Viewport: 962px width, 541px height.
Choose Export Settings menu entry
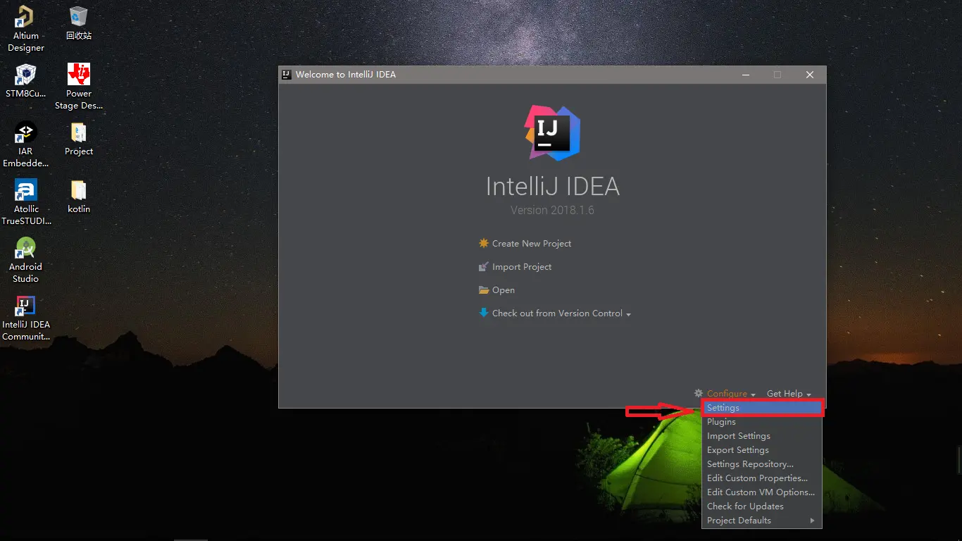tap(762, 450)
